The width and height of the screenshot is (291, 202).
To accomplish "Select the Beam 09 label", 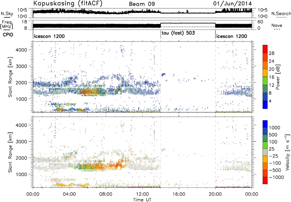I will pos(142,4).
